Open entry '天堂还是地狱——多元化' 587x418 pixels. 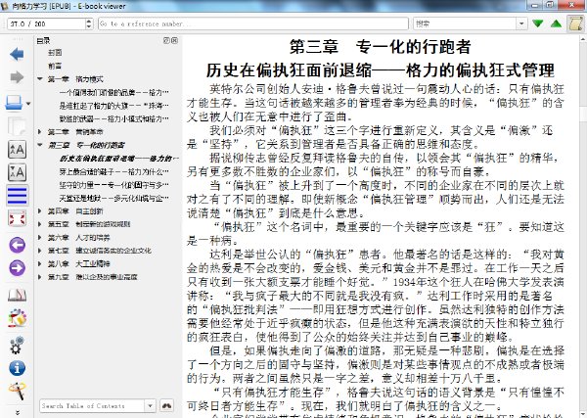pos(113,198)
